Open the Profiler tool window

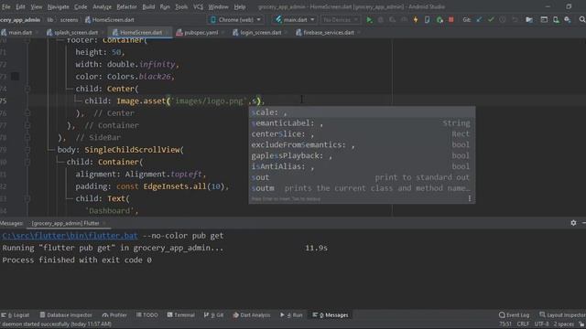pos(114,315)
